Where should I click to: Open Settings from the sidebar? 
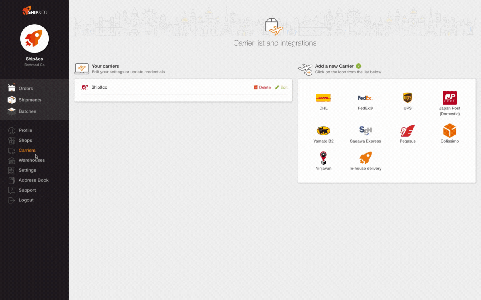(x=27, y=170)
